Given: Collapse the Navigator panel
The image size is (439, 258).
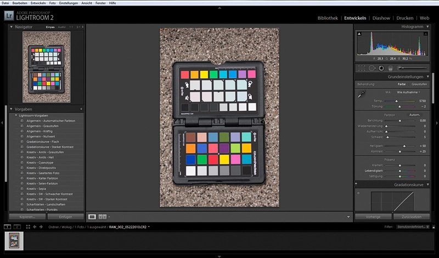Looking at the screenshot, I should (x=11, y=27).
